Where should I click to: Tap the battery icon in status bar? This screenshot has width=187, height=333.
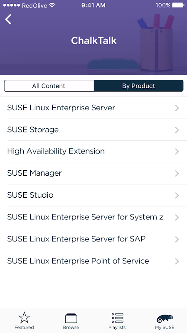pyautogui.click(x=178, y=5)
